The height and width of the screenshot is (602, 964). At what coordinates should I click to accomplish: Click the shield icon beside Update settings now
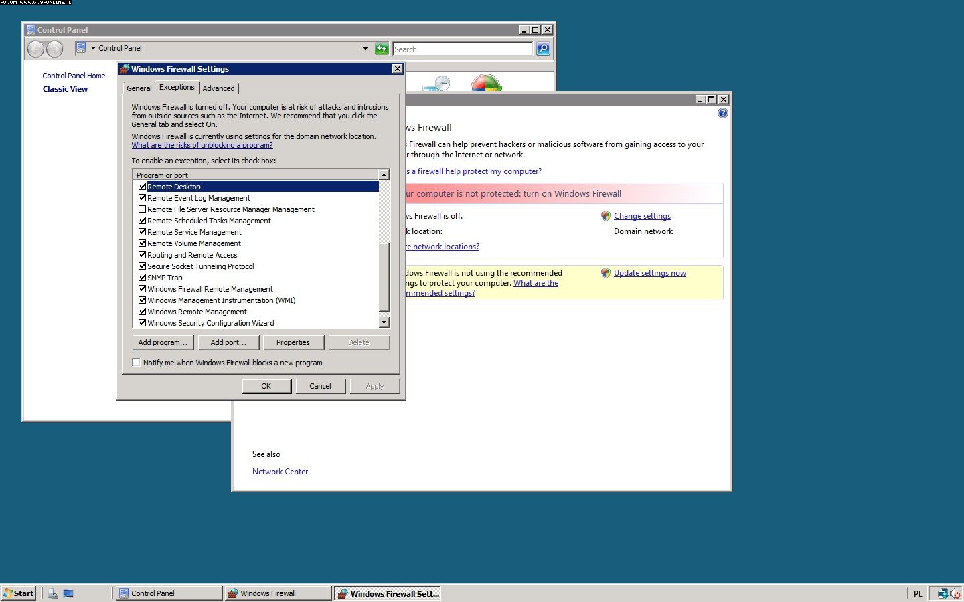606,273
